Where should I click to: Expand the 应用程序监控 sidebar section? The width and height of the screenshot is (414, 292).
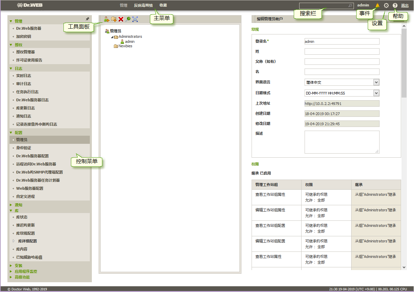tap(11, 271)
